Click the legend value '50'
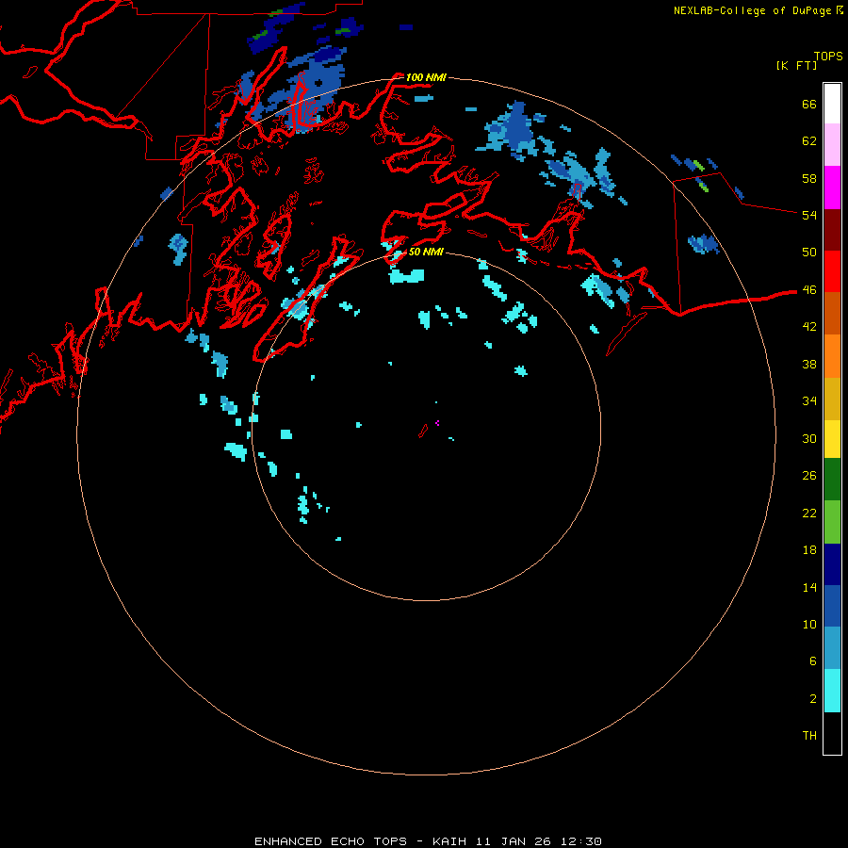 pos(809,253)
